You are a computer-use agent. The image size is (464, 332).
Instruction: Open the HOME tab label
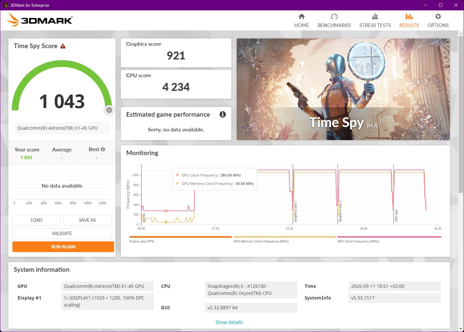[x=302, y=25]
